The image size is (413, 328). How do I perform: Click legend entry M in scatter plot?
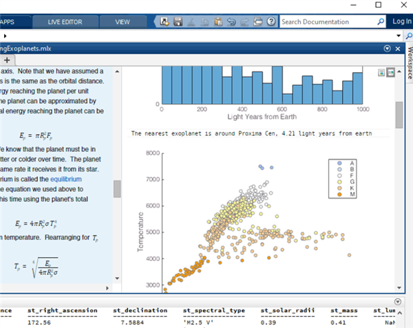[346, 195]
